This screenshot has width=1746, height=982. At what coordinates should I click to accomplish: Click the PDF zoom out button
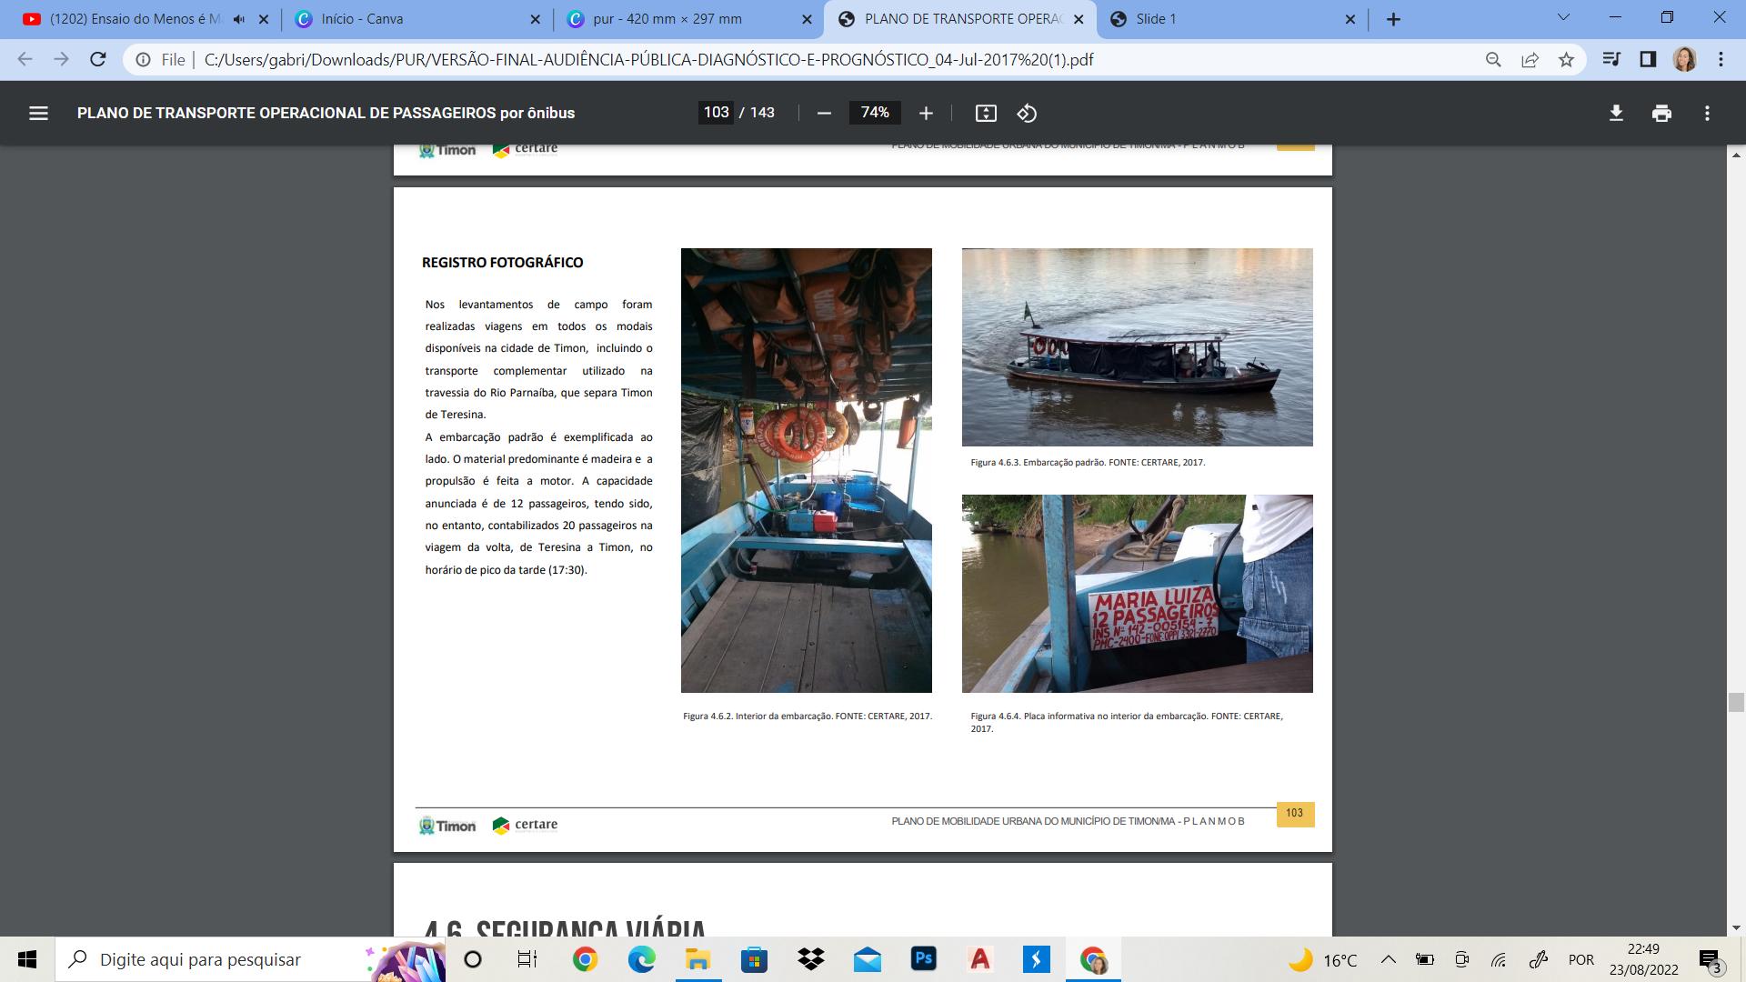(x=824, y=114)
